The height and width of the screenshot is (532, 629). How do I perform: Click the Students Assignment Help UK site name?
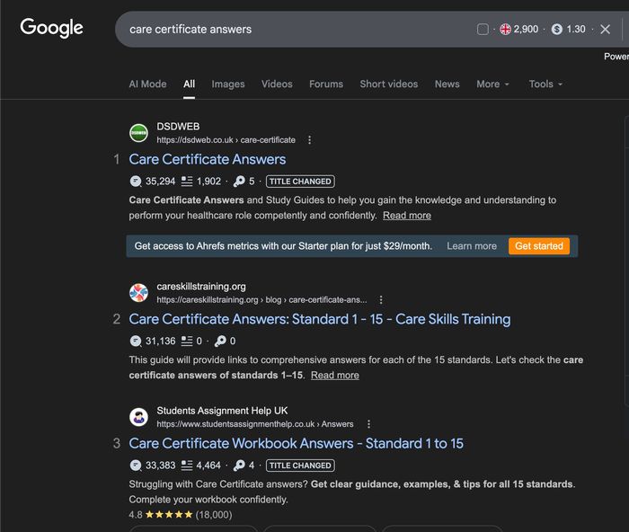coord(222,411)
